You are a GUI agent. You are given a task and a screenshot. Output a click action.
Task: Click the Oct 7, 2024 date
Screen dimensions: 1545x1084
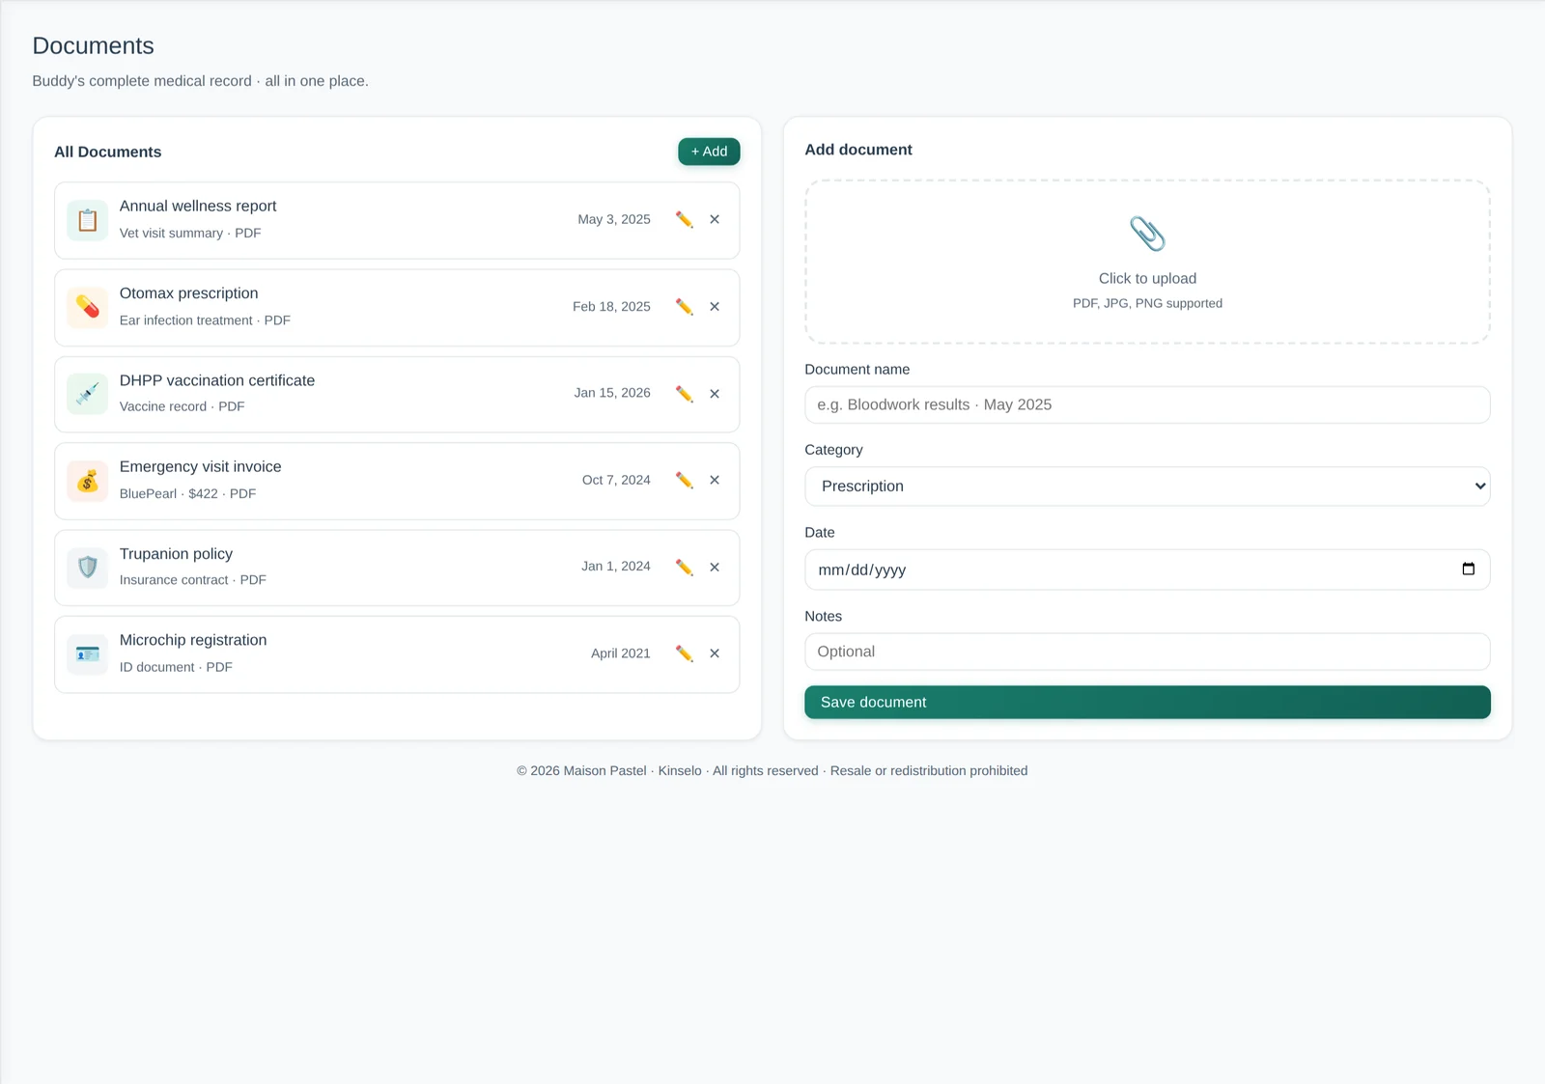[616, 480]
